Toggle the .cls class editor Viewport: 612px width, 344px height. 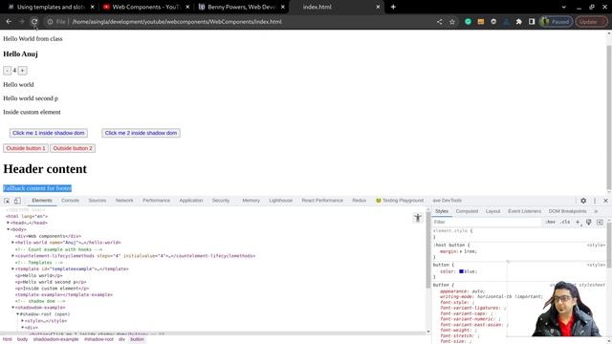coord(565,222)
